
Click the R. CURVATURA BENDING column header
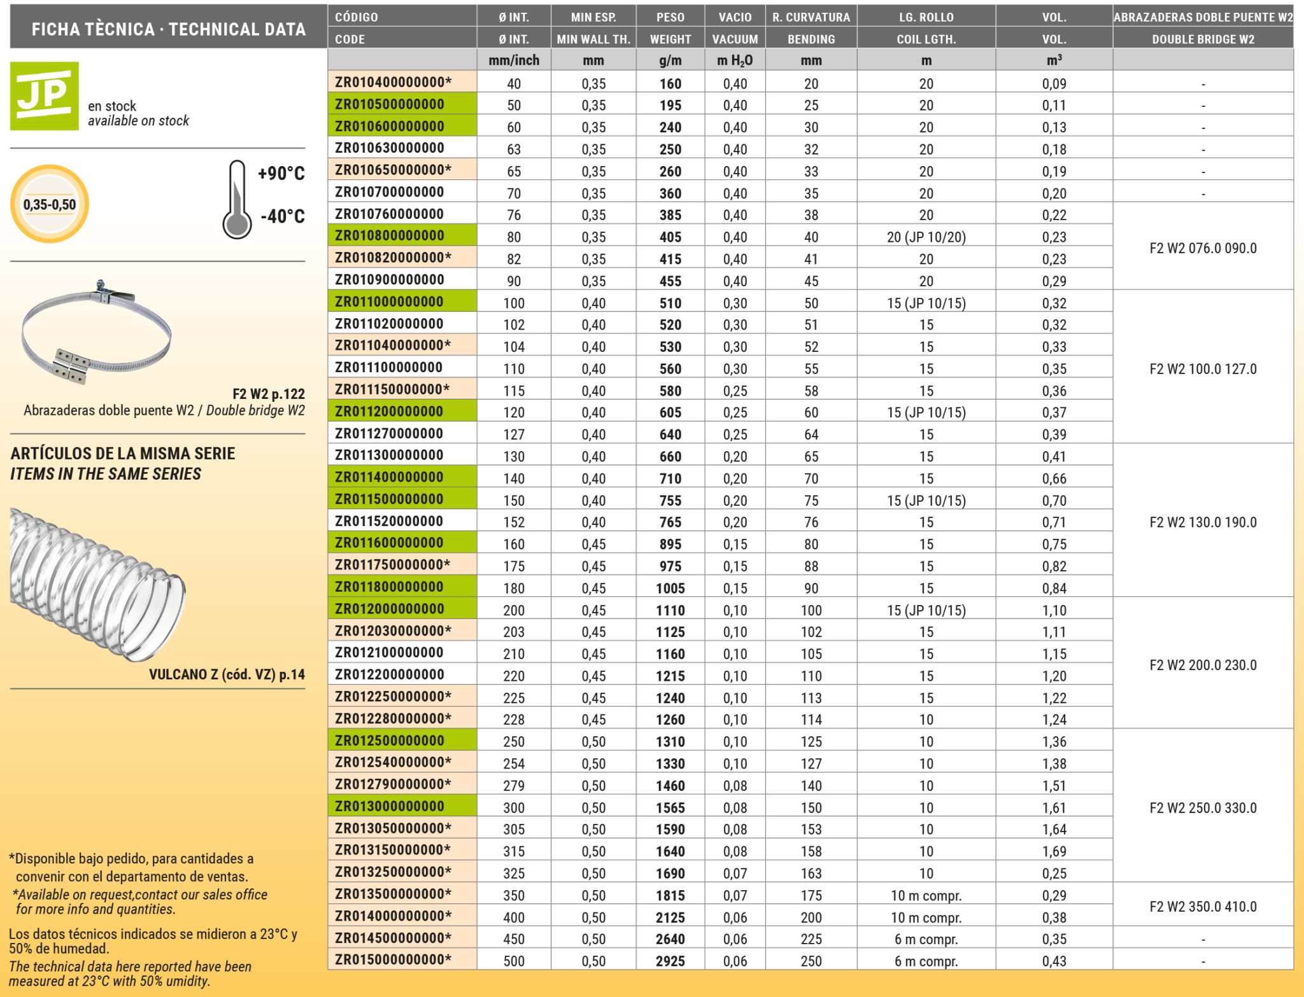tap(811, 27)
